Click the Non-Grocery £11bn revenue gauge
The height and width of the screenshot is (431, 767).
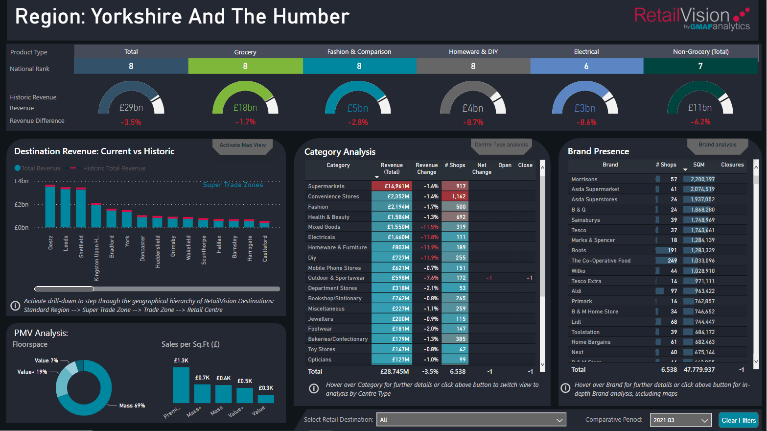tap(700, 98)
